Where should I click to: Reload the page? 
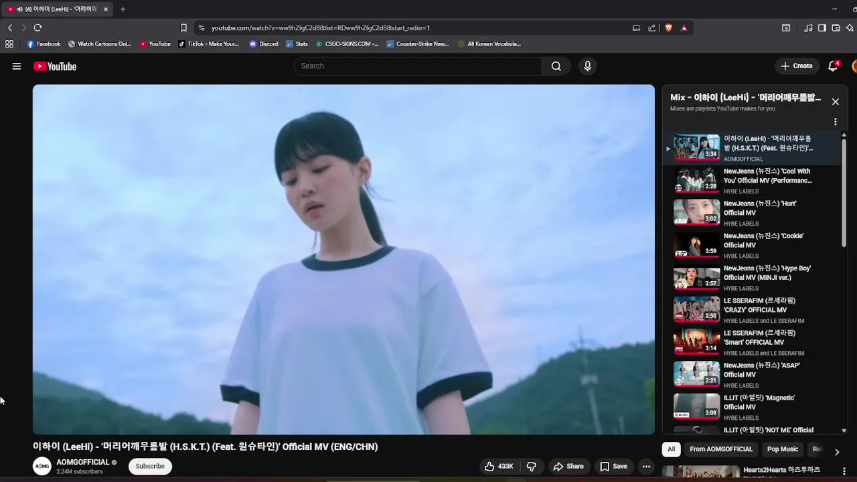pos(38,27)
